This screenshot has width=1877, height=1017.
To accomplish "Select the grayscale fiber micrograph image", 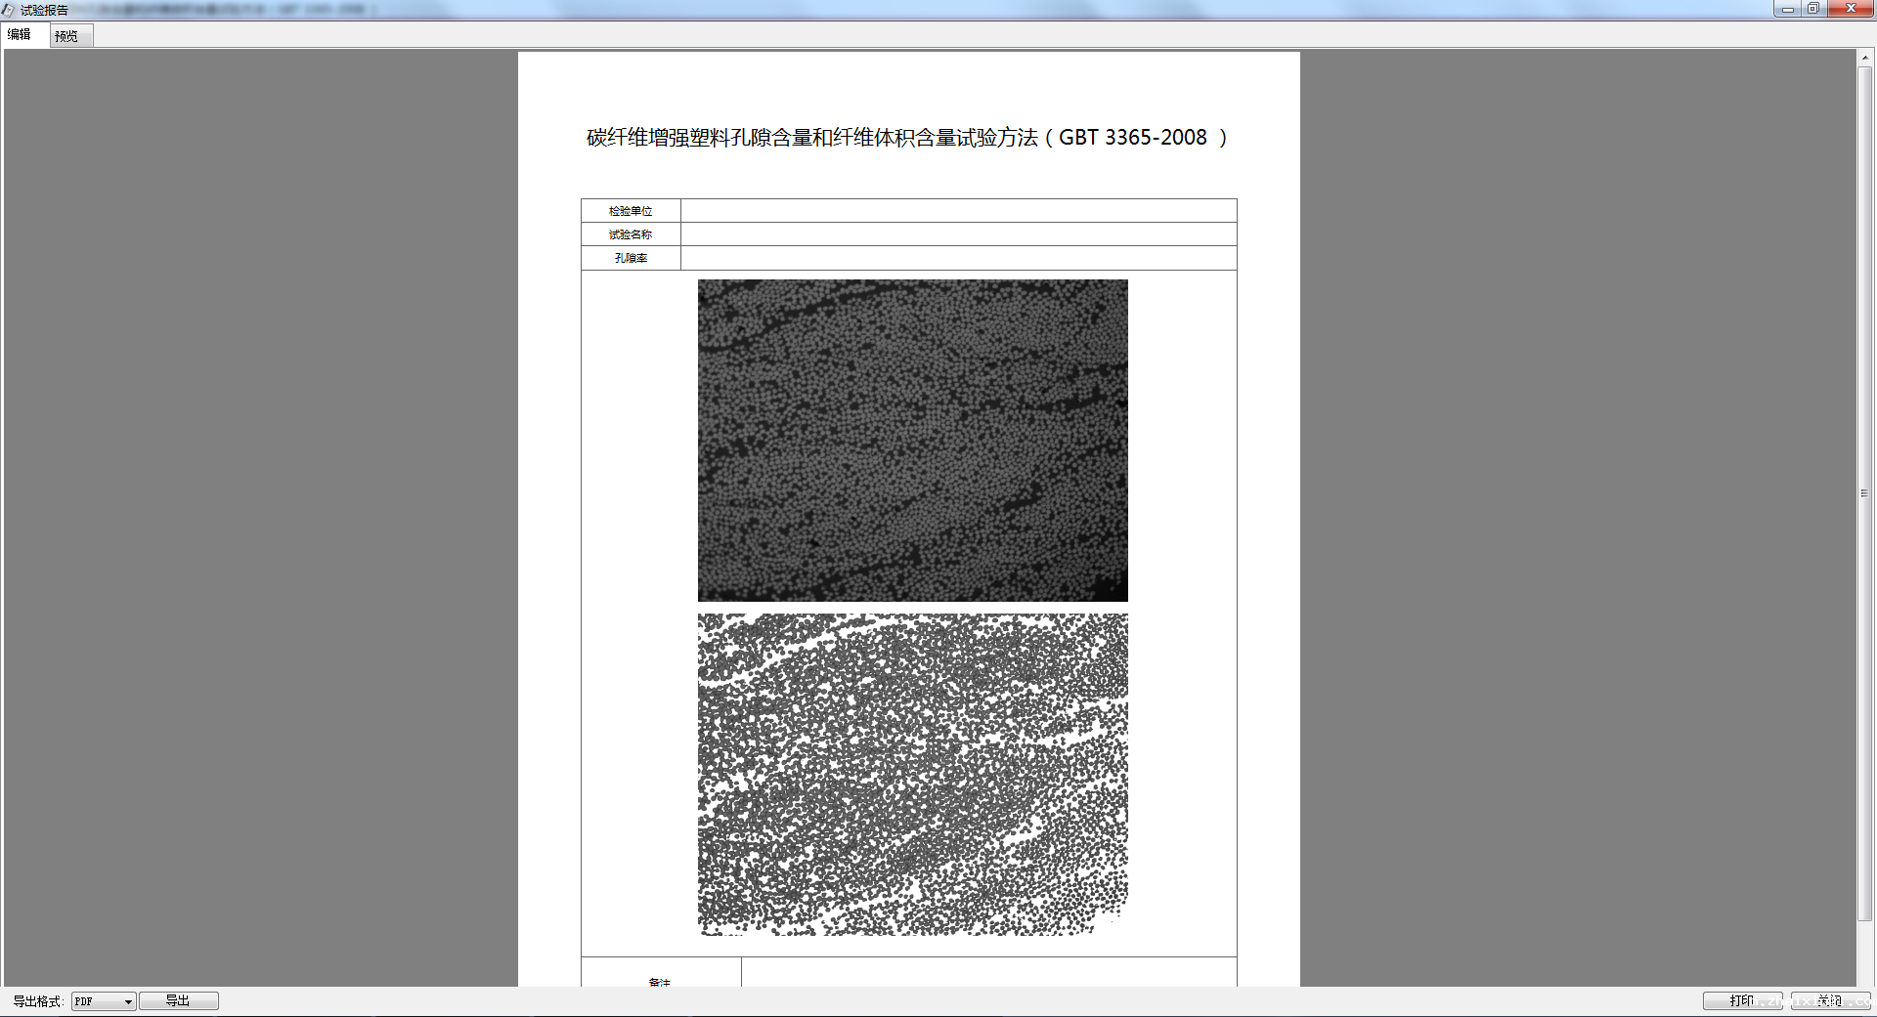I will tap(912, 441).
